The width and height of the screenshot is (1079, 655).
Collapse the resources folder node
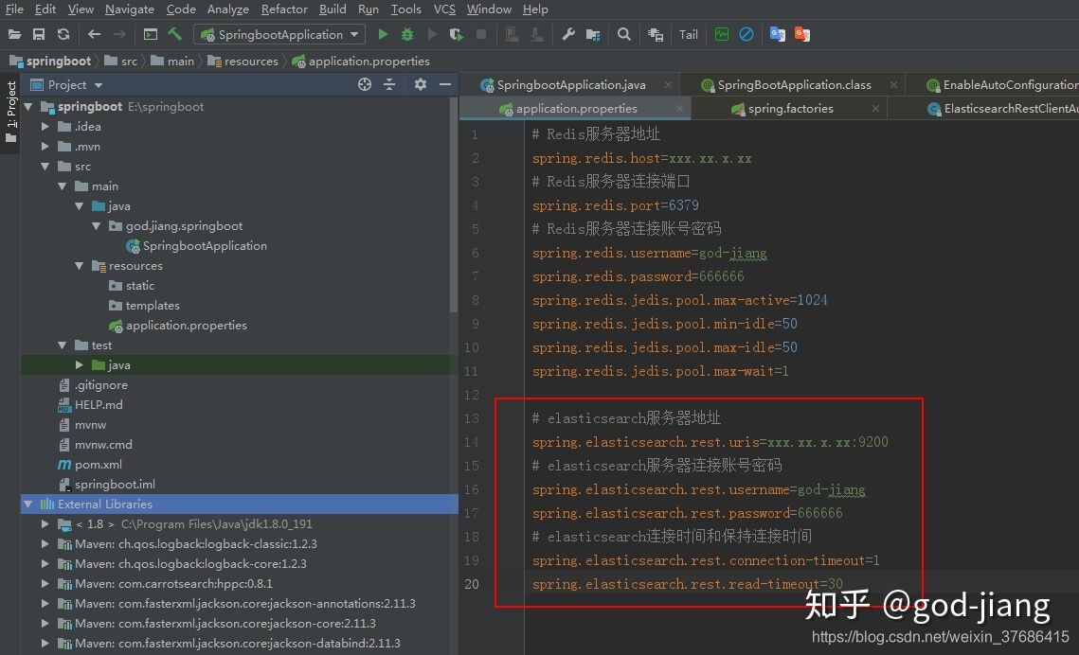pyautogui.click(x=80, y=265)
